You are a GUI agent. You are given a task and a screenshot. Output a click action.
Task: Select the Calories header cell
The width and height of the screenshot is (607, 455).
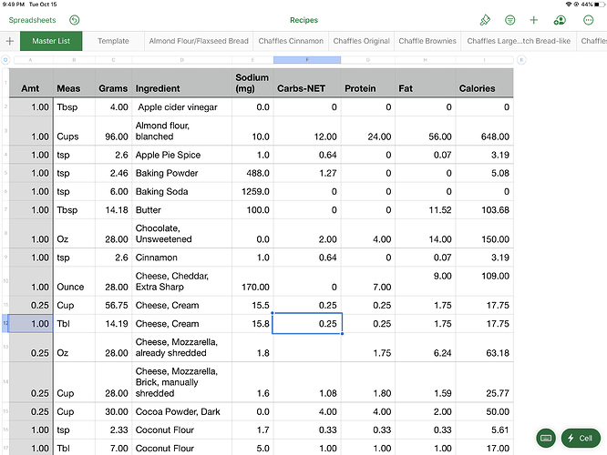pyautogui.click(x=484, y=83)
